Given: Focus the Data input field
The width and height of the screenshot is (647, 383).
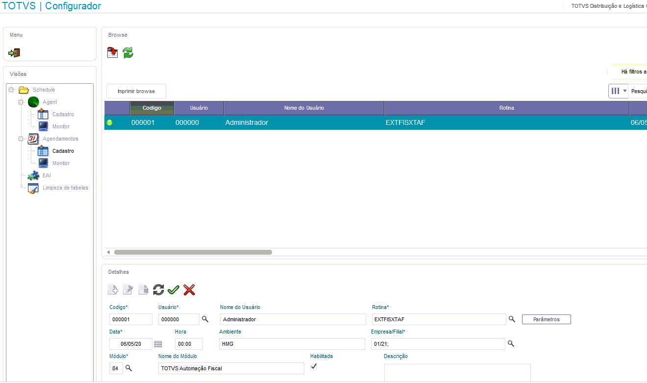Looking at the screenshot, I should [x=131, y=344].
